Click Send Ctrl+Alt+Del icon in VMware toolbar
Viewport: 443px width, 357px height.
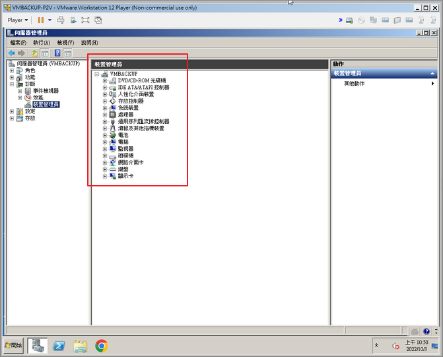[x=61, y=20]
